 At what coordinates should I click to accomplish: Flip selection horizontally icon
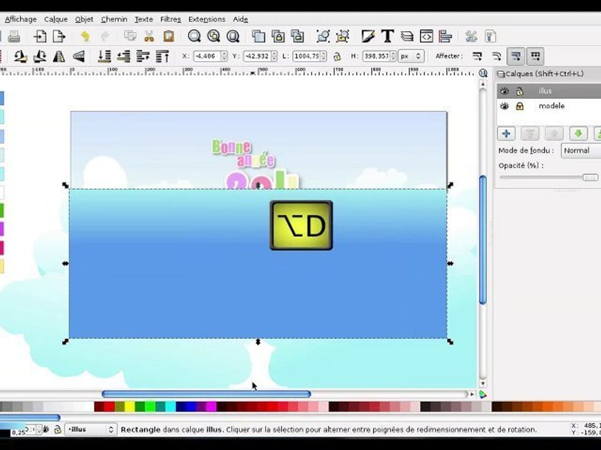click(x=59, y=57)
